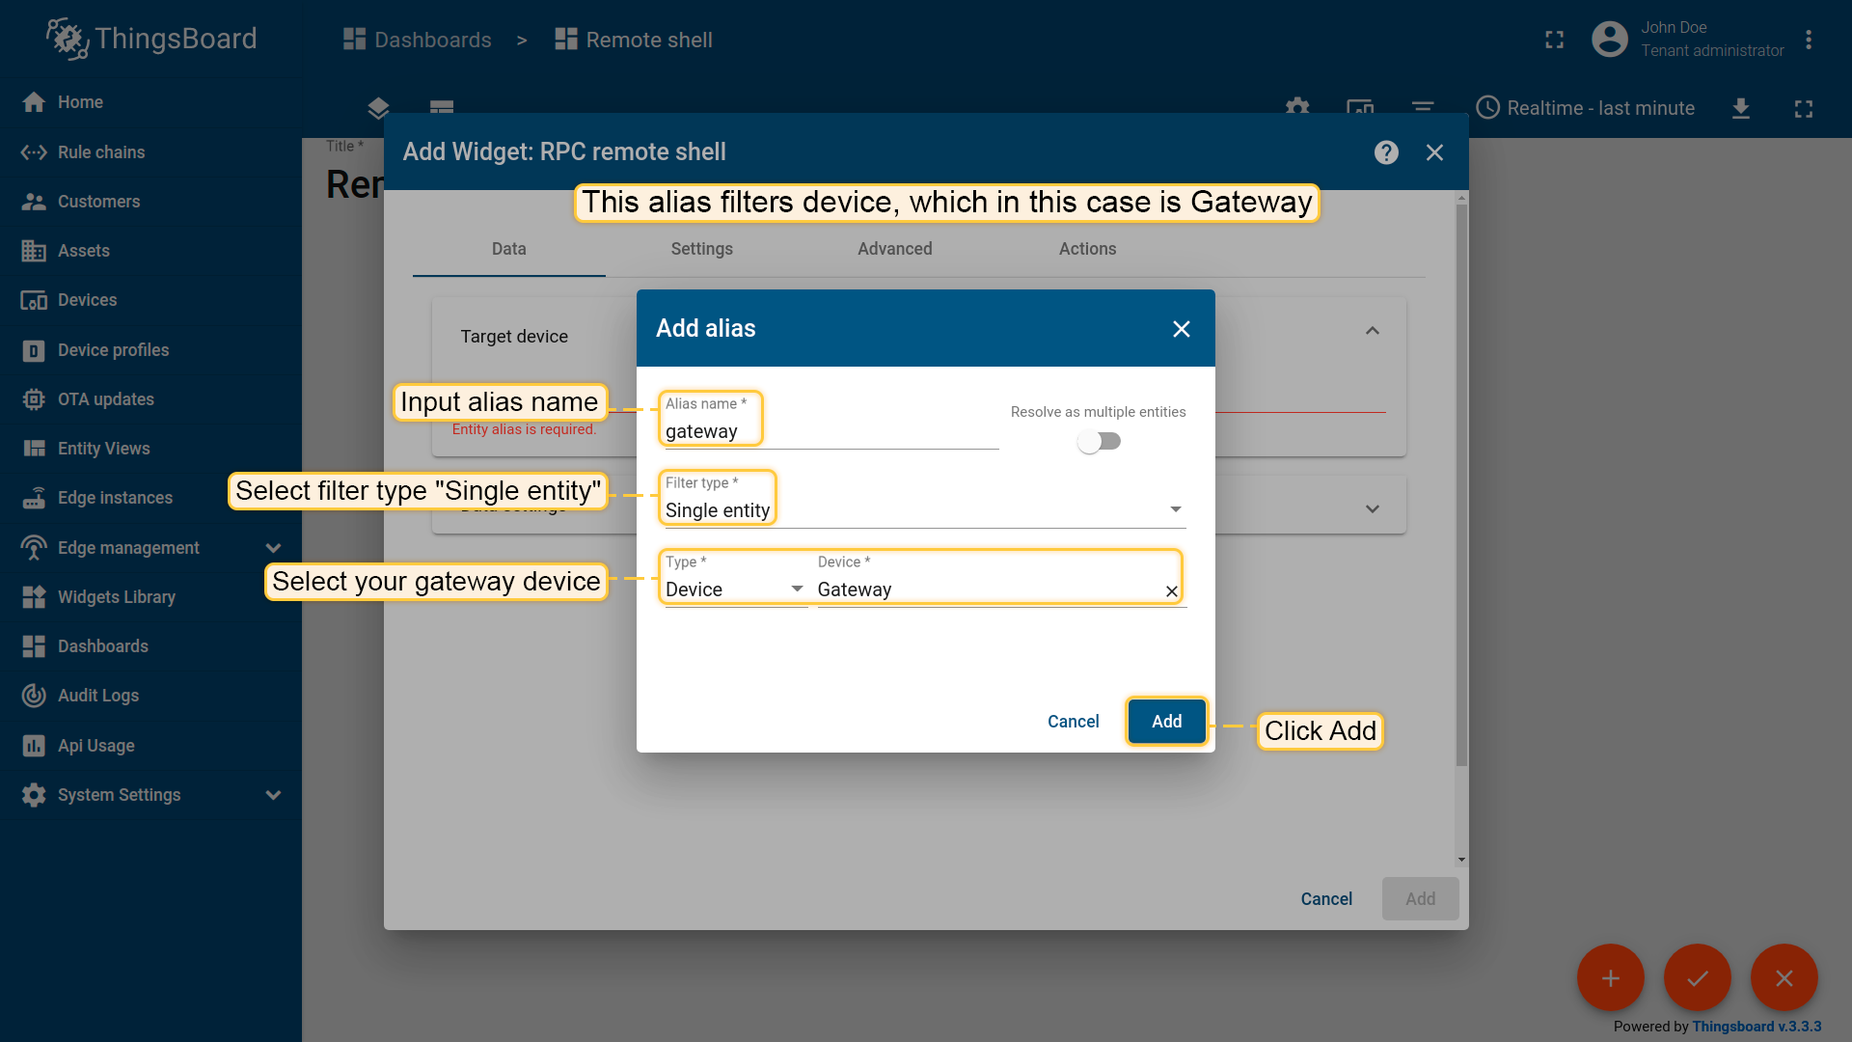Open the Filter type dropdown
The width and height of the screenshot is (1852, 1042).
click(925, 510)
